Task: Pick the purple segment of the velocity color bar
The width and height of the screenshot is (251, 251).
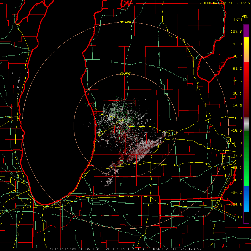Action: pos(246,31)
